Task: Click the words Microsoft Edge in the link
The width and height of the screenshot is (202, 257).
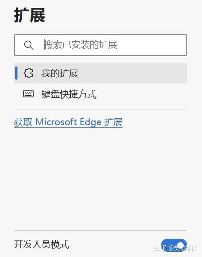Action: click(68, 122)
